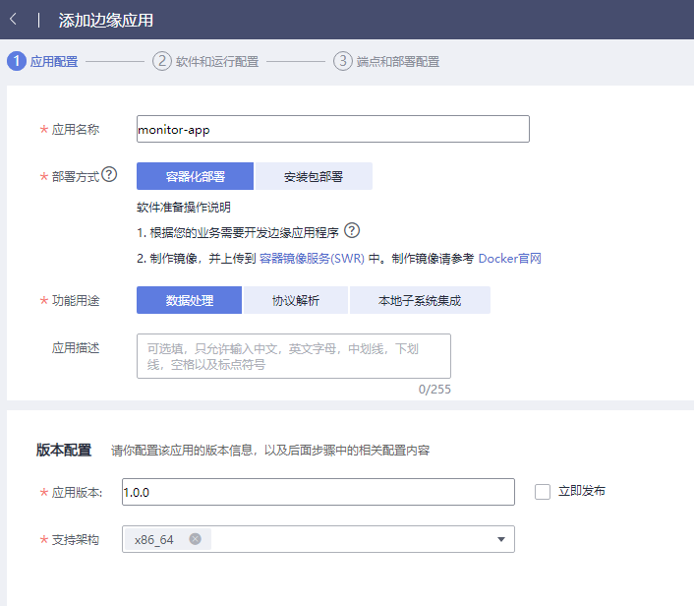
Task: Click the back arrow in the header
Action: point(14,20)
